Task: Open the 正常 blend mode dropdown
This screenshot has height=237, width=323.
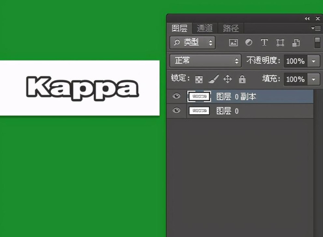Action: [205, 61]
